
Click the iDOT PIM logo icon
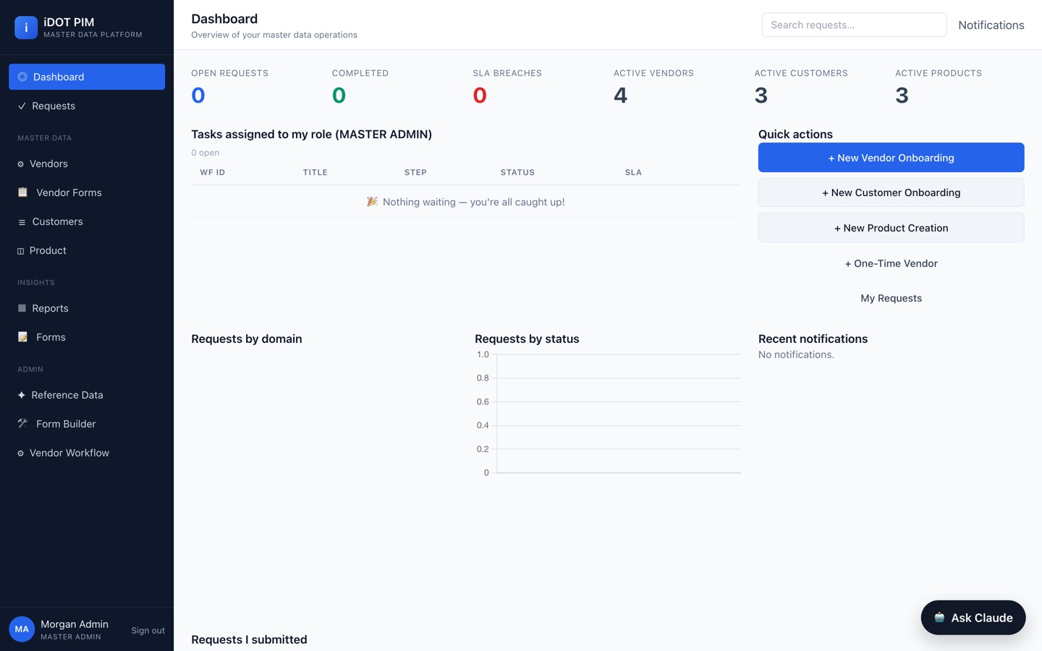(26, 27)
